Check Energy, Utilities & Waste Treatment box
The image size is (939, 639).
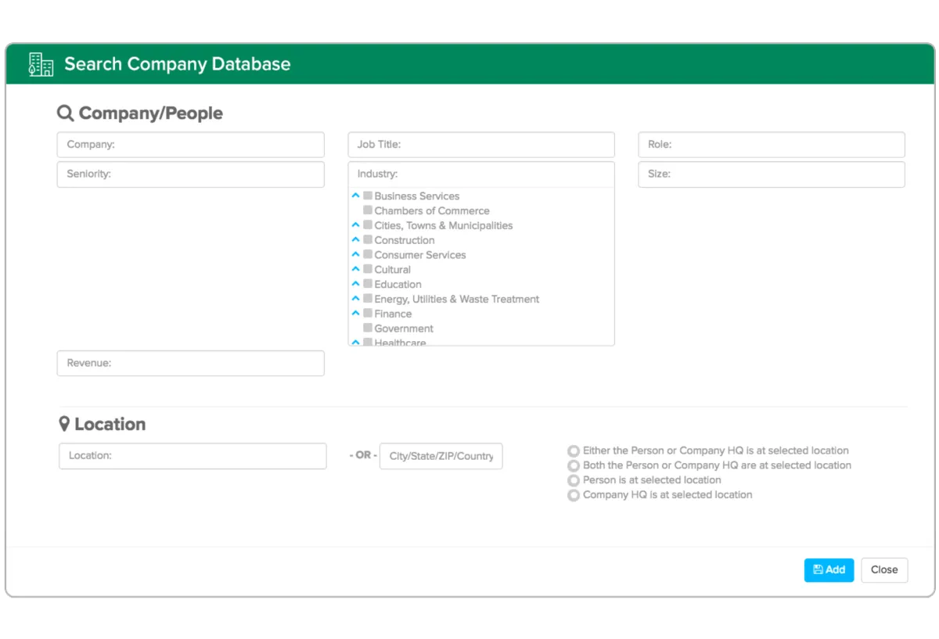point(368,298)
